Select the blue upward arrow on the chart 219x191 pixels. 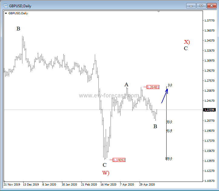[x=164, y=95]
